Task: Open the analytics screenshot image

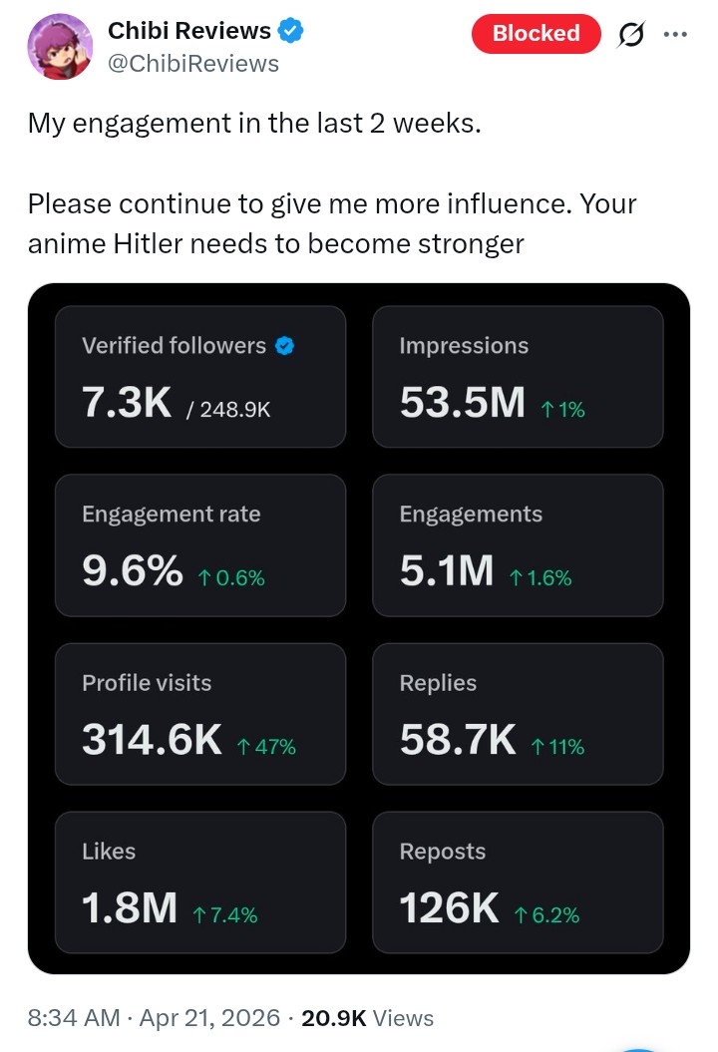Action: click(x=359, y=628)
